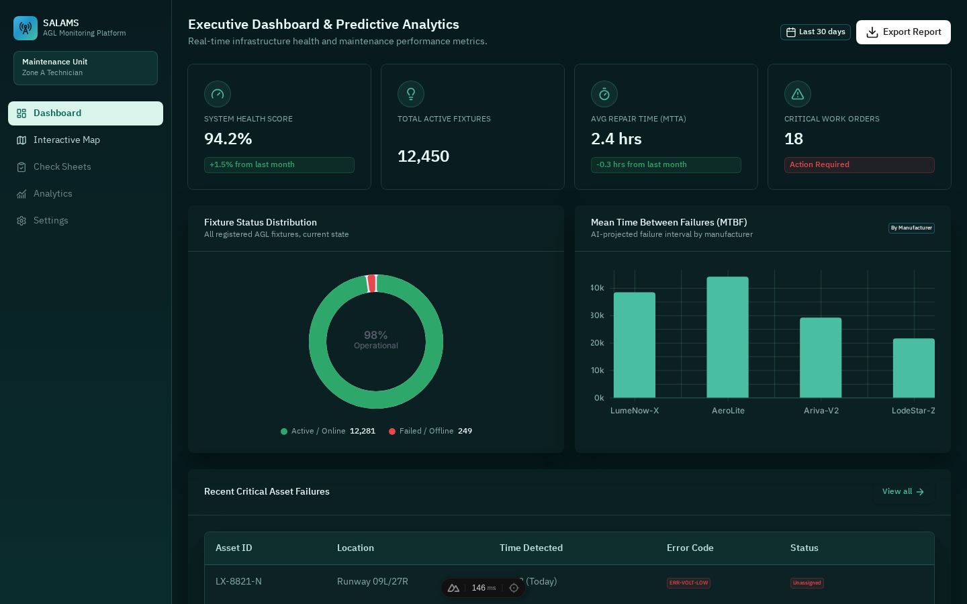Image resolution: width=967 pixels, height=604 pixels.
Task: Click the Check Sheets clipboard icon
Action: click(21, 167)
